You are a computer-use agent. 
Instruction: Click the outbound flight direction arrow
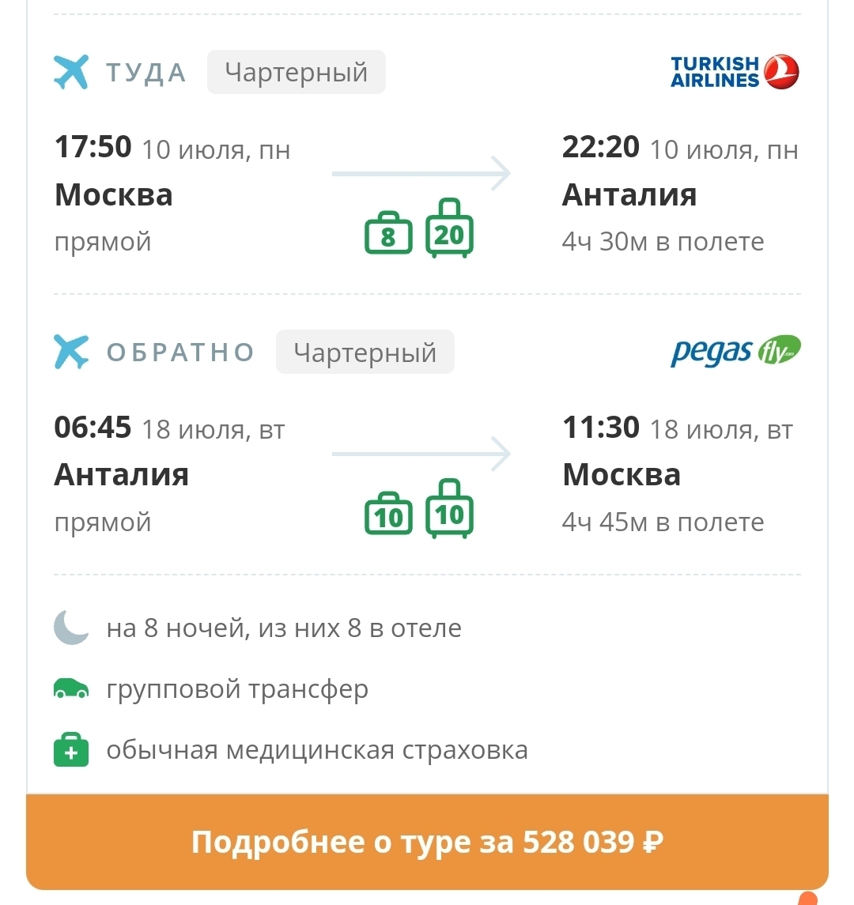point(421,173)
